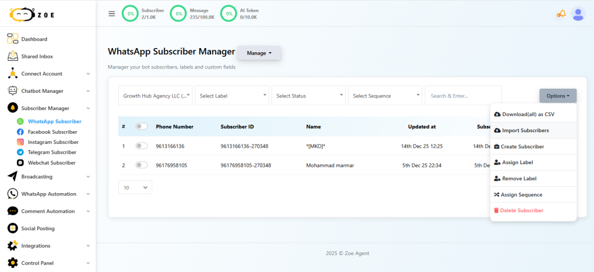
Task: Click the Instagram Subscriber icon
Action: coord(20,142)
